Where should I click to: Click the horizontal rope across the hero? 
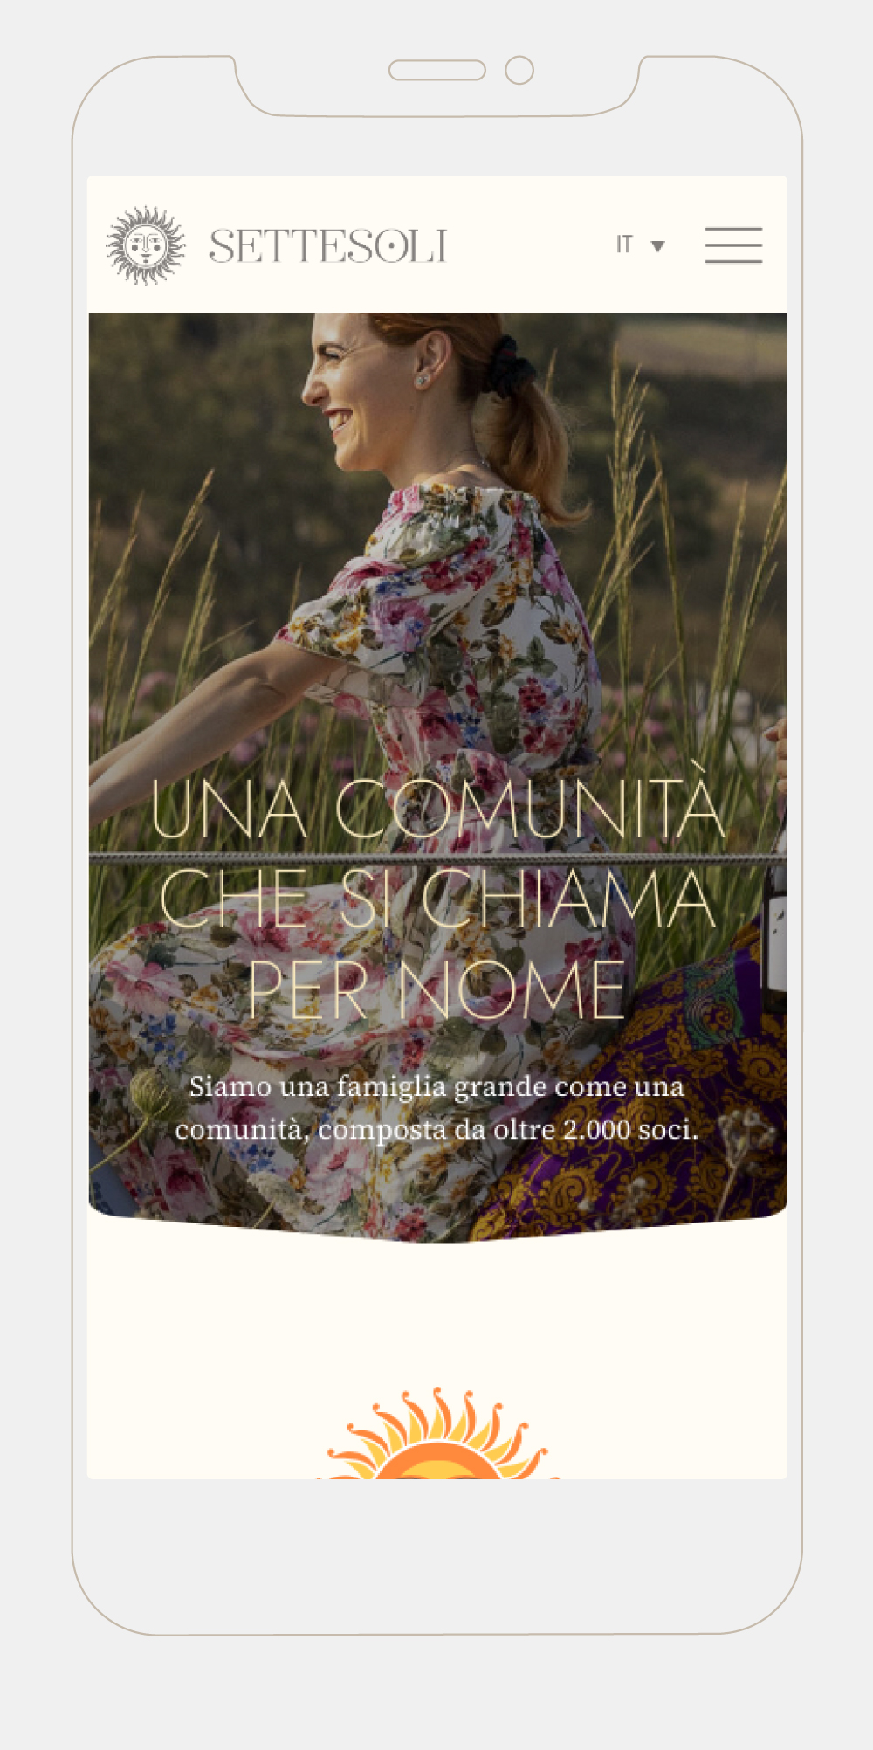tap(437, 858)
